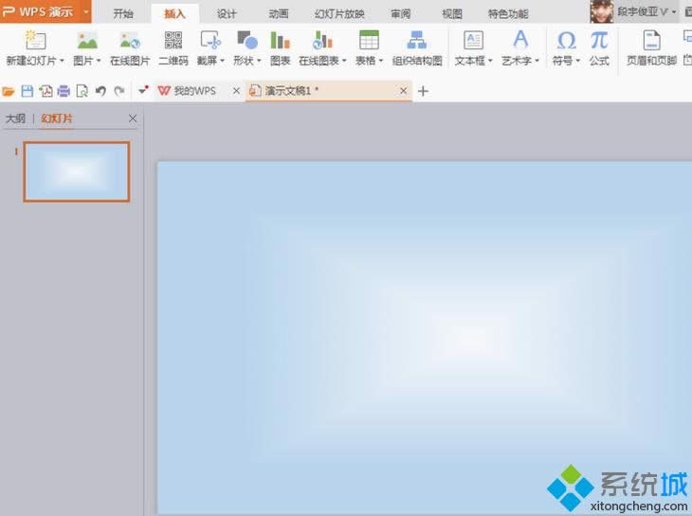Image resolution: width=692 pixels, height=516 pixels.
Task: Expand the Online Charts dropdown arrow
Action: [344, 61]
